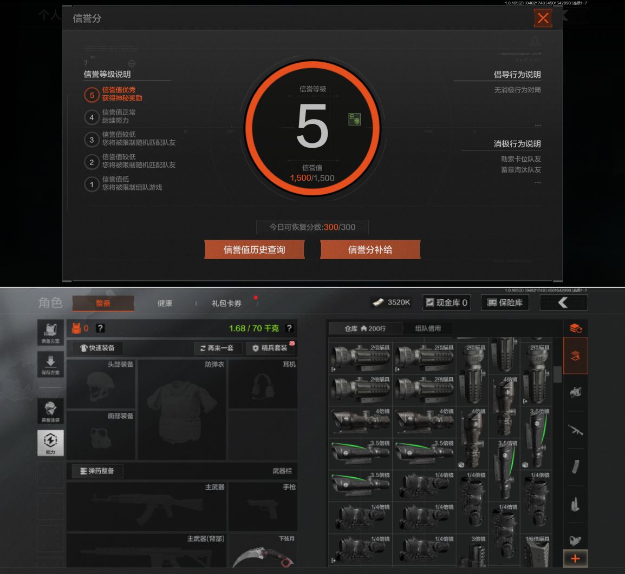Click the 信誉分补给 supply button
The image size is (625, 574).
[x=370, y=249]
